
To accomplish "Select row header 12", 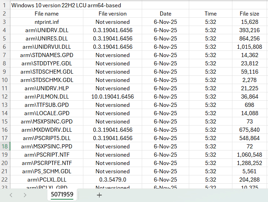I will [x=5, y=97].
